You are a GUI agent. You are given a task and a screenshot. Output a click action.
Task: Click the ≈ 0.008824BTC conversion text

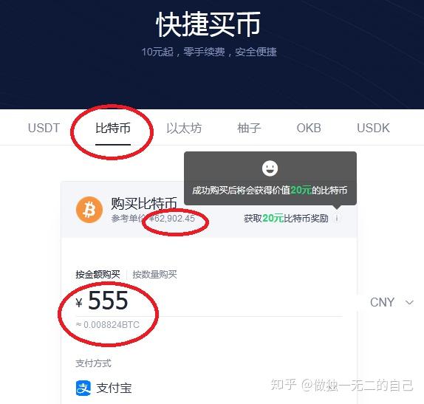pyautogui.click(x=108, y=324)
